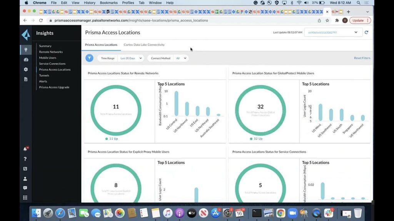This screenshot has width=394, height=221.
Task: Click the 8 donut for Explicit Proxy
Action: [x=116, y=183]
